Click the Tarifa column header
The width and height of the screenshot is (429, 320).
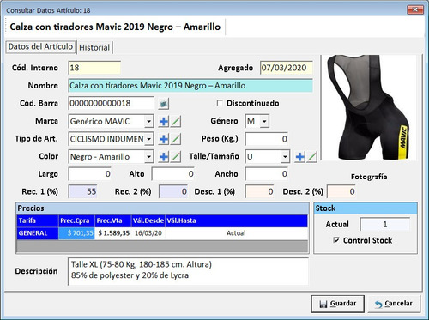[38, 220]
